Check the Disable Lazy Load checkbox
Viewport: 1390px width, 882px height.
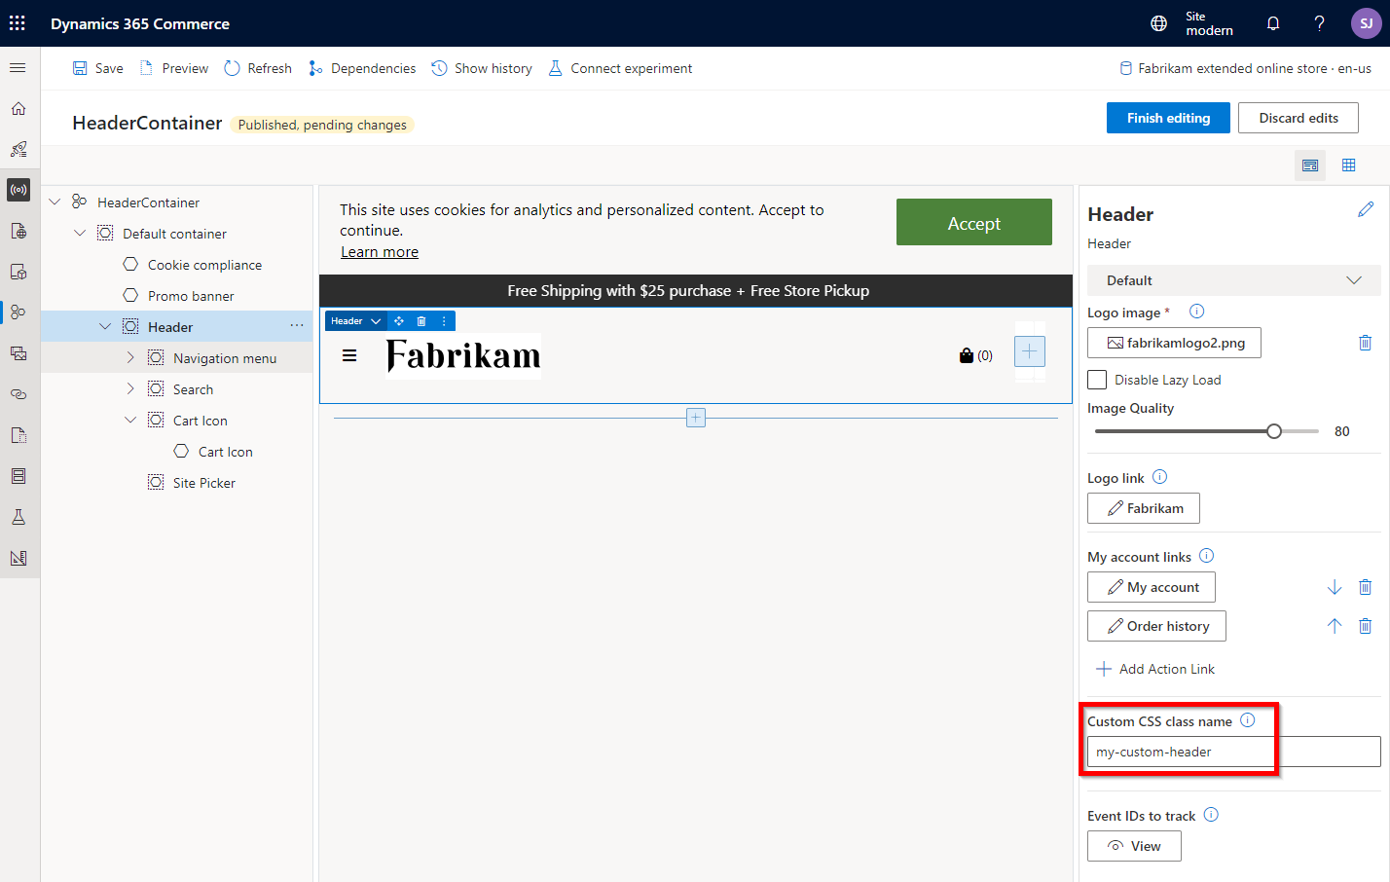(1096, 380)
